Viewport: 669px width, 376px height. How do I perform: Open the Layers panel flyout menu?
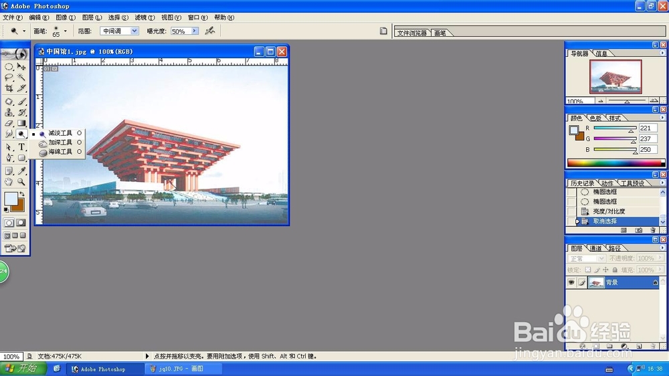(662, 248)
